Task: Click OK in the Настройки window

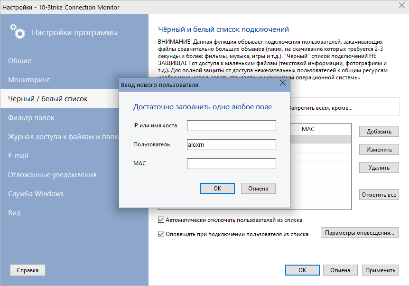Action: pyautogui.click(x=302, y=270)
